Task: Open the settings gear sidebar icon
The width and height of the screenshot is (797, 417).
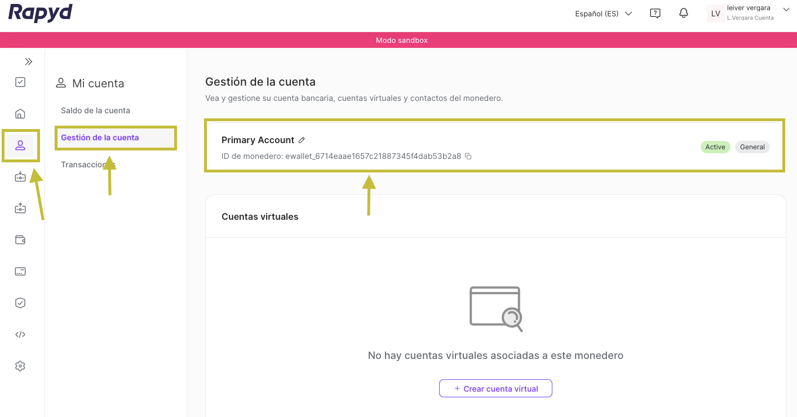Action: pos(20,366)
